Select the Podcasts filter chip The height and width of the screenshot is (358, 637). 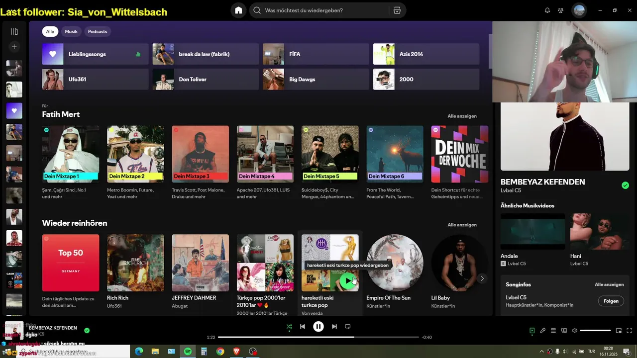tap(98, 31)
